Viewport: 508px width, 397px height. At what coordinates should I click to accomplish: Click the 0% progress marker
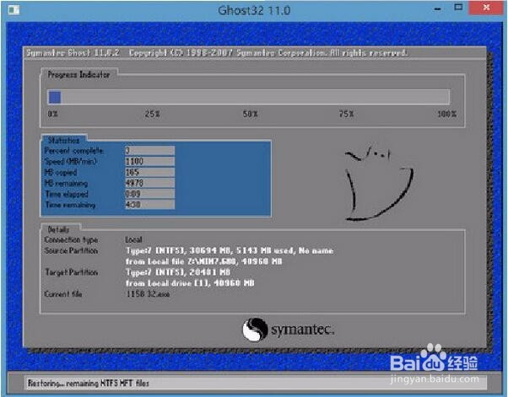coord(53,114)
